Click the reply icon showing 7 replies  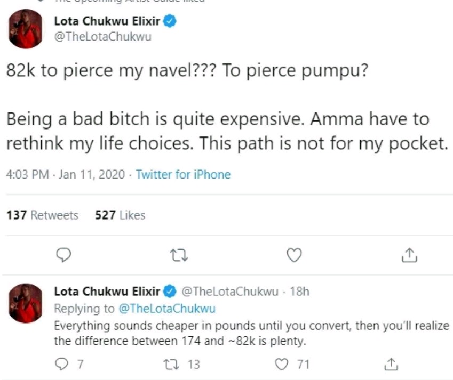click(x=63, y=365)
